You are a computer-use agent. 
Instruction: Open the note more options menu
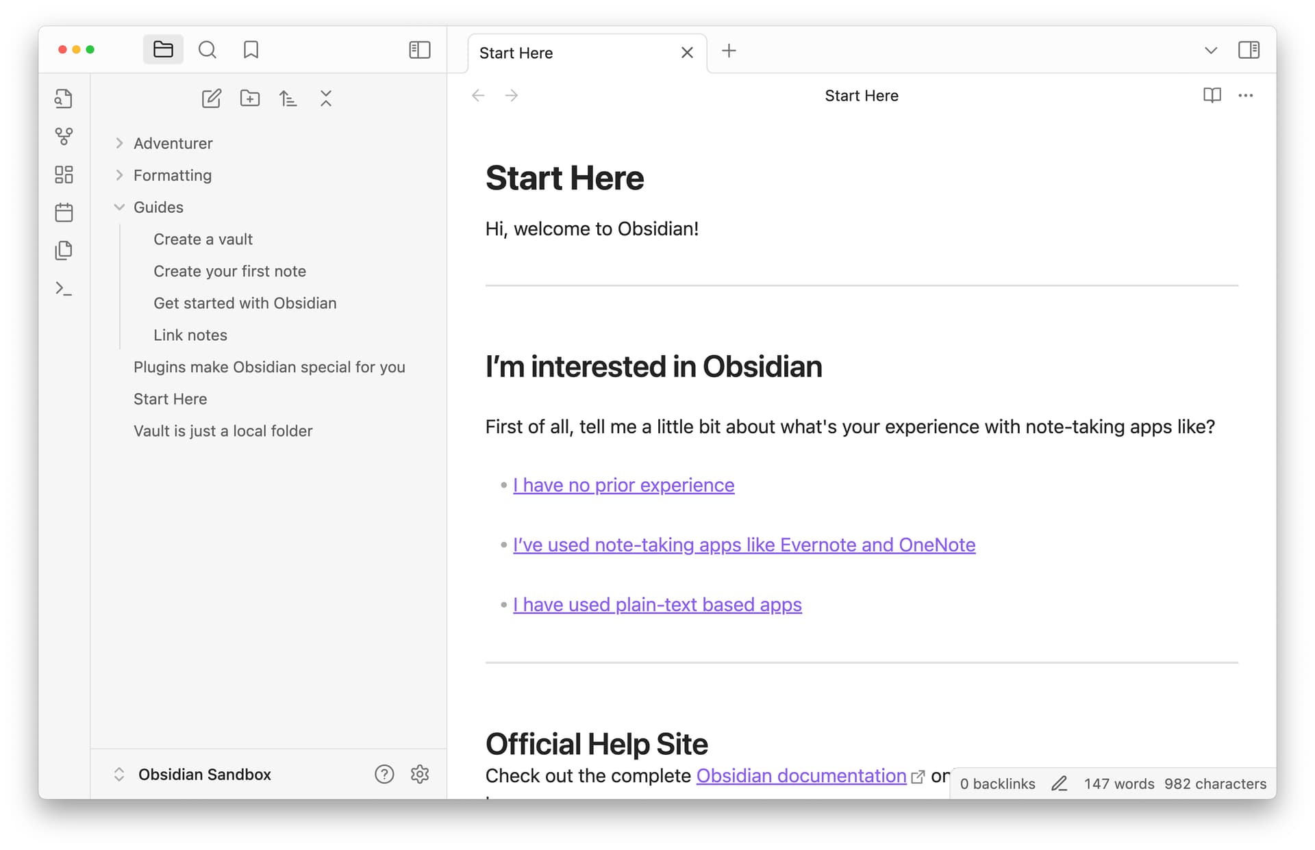coord(1245,95)
